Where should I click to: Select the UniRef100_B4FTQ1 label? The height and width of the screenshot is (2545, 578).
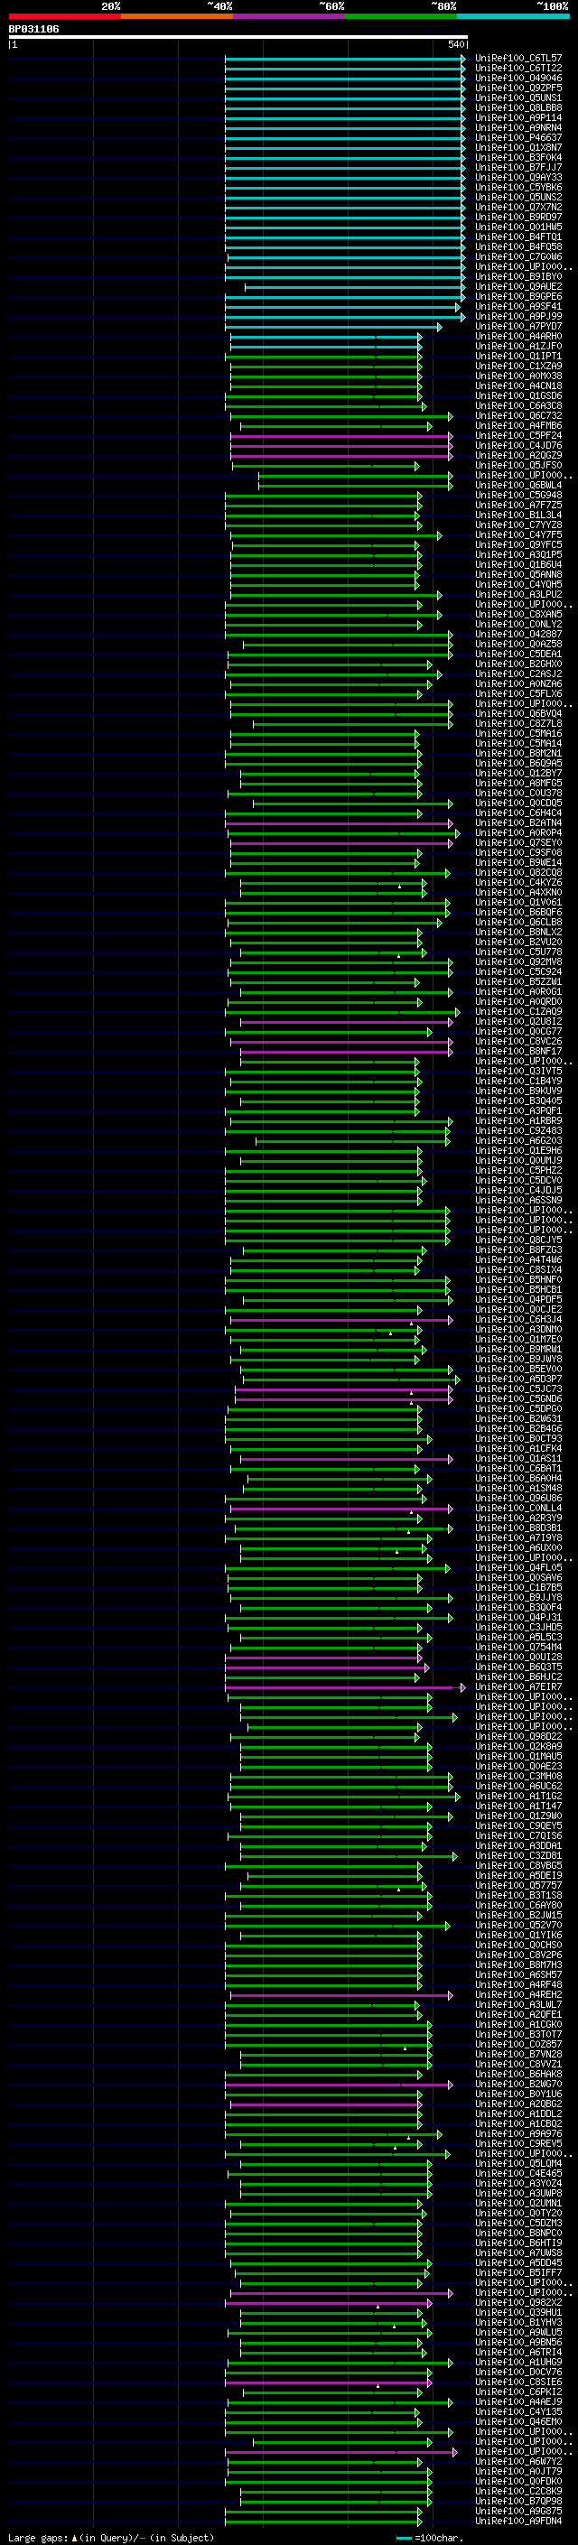point(518,237)
